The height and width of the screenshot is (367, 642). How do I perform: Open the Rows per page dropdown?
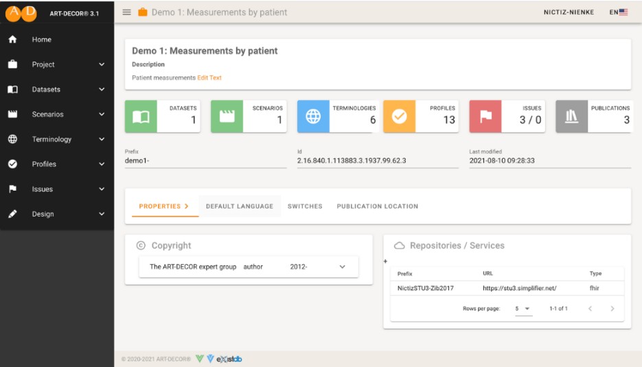[523, 309]
